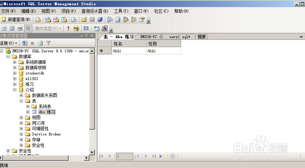This screenshot has height=168, width=305.
Task: Click the Object Explorer Stop icon
Action: 33,43
